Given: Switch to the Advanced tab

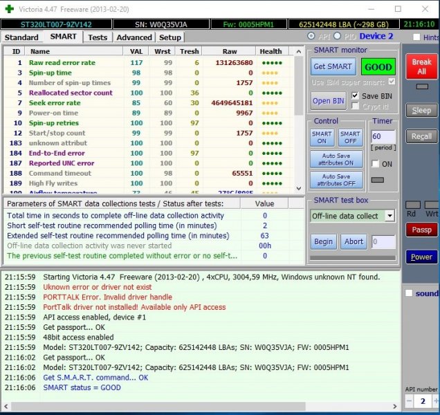Looking at the screenshot, I should point(134,37).
